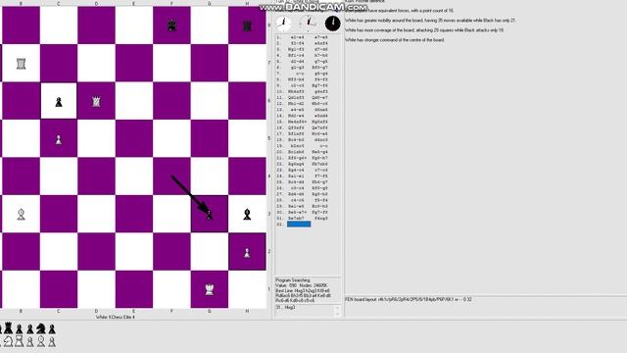Select the white rook on d6

[96, 101]
